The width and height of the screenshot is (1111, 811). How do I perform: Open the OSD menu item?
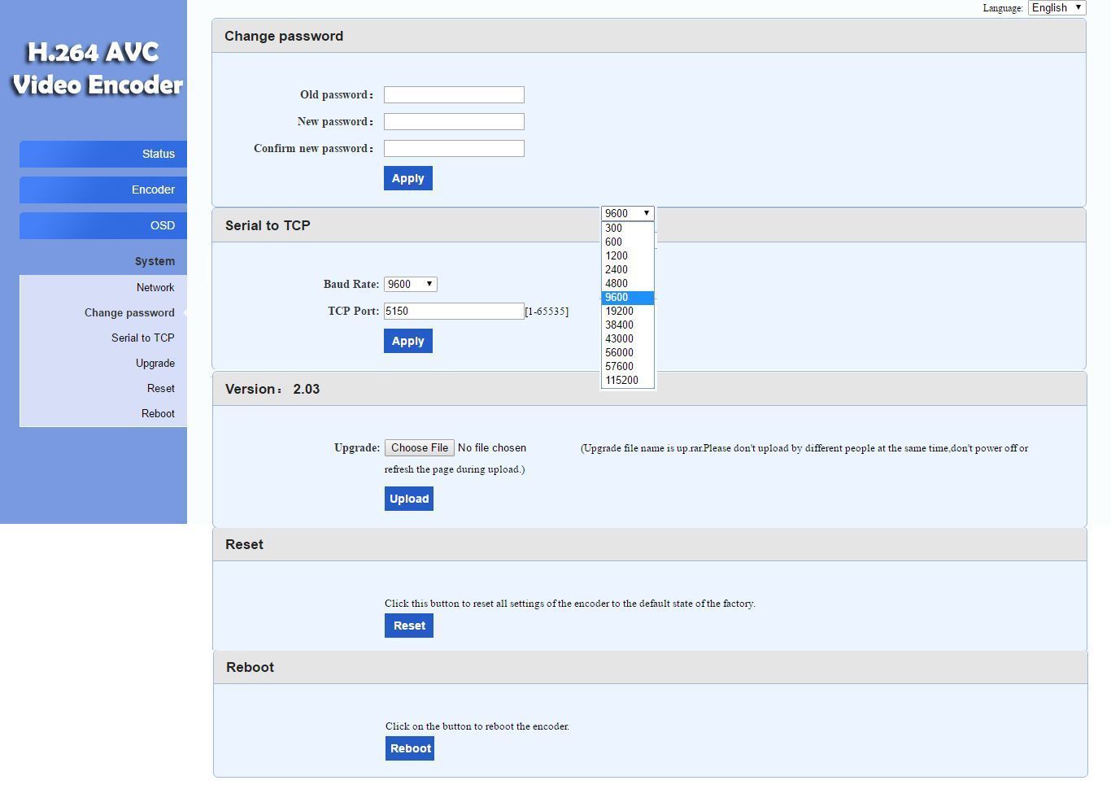(103, 225)
